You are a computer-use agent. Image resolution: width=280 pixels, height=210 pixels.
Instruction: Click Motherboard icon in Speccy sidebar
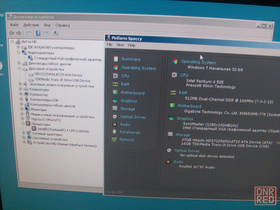[115, 92]
